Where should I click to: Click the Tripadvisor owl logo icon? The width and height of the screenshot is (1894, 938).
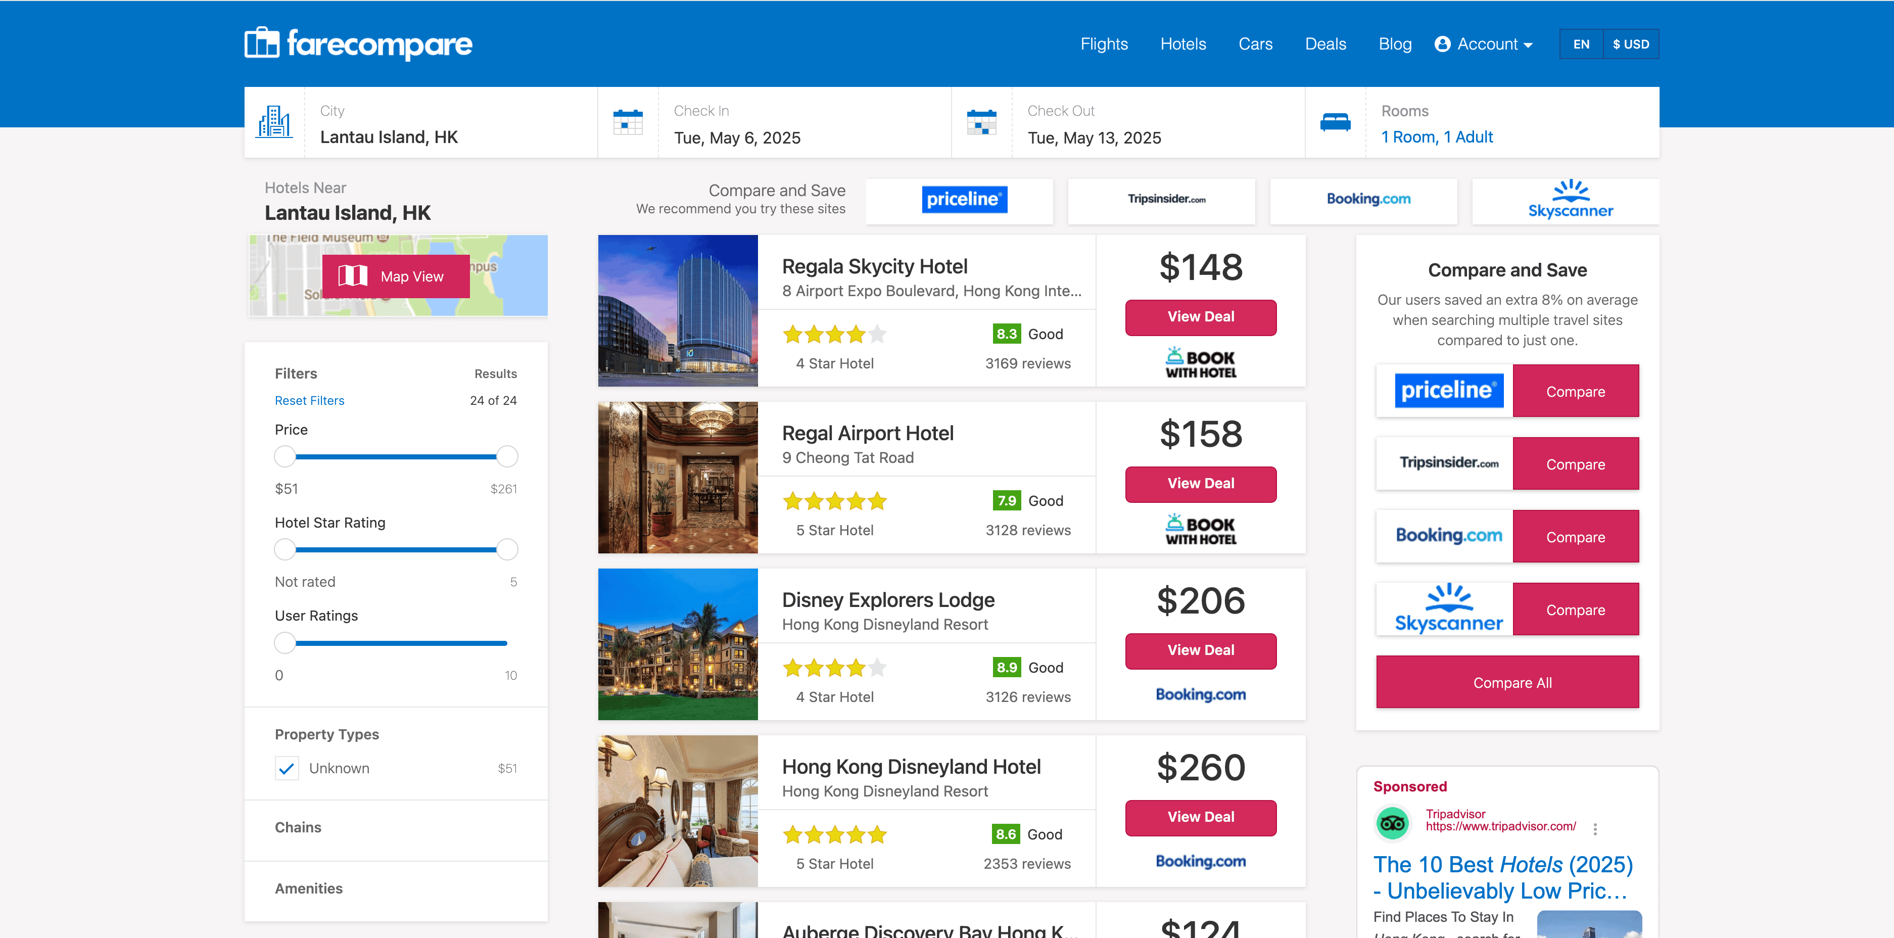pos(1392,823)
